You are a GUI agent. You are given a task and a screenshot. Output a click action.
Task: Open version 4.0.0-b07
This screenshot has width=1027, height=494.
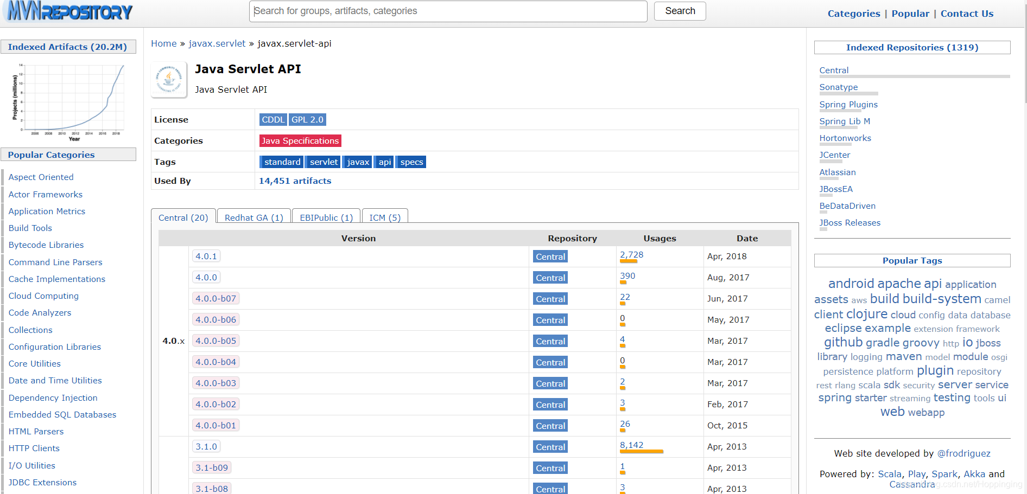(216, 298)
